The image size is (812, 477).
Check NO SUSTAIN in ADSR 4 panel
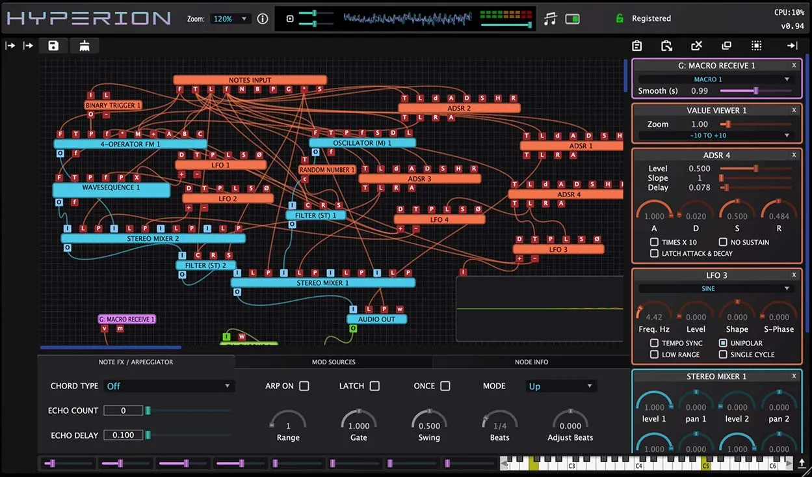coord(723,241)
